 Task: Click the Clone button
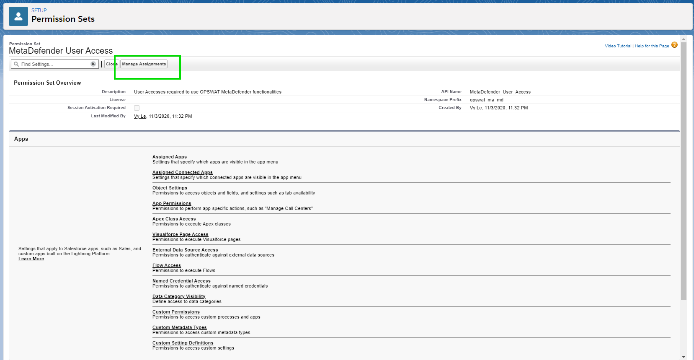tap(111, 64)
